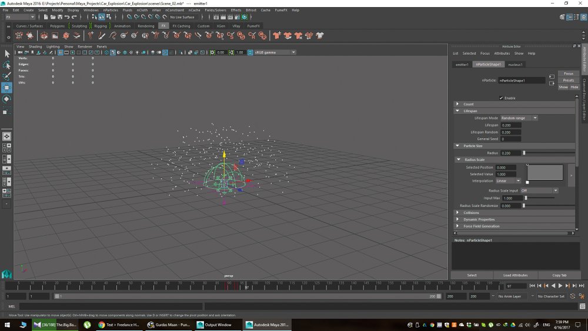
Task: Toggle the viewport grid display icon
Action: click(x=61, y=52)
